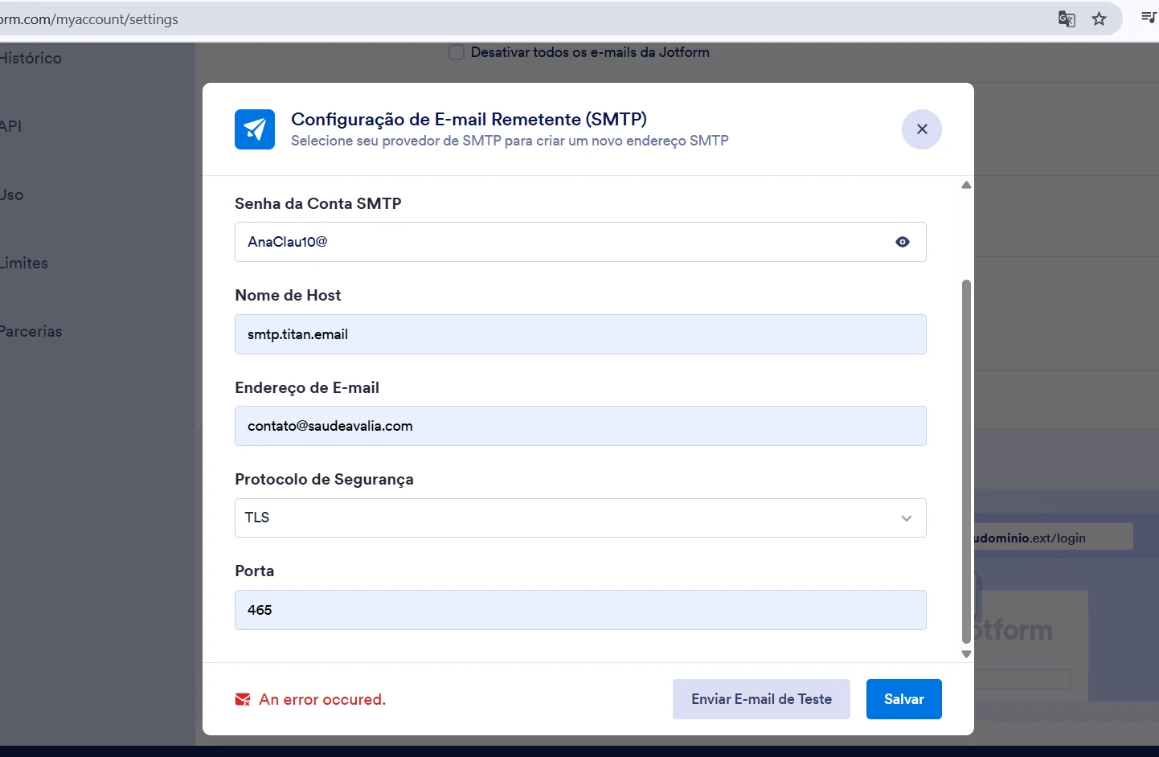Screen dimensions: 1159x757
Task: Click the red error envelope icon
Action: [242, 699]
